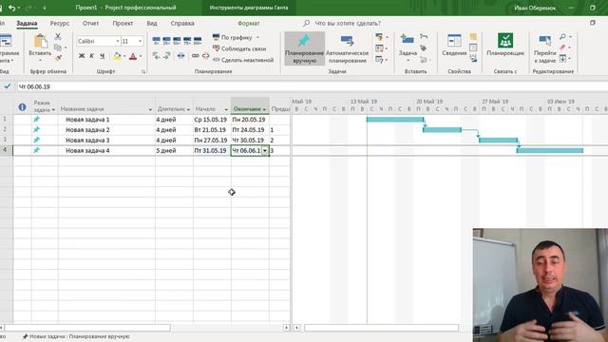
Task: Select the Format Painter brush icon
Action: coord(58,58)
